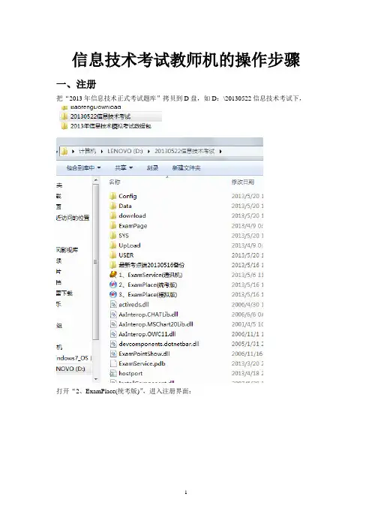Click the 新建文件夹 toolbar button

[186, 167]
